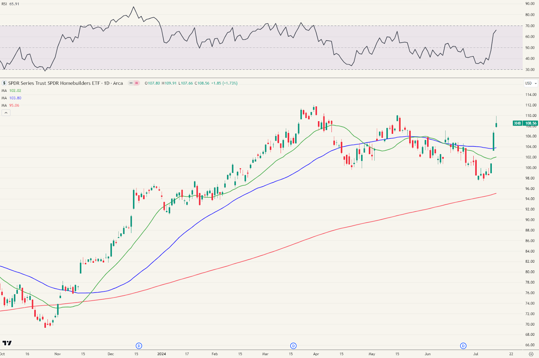Click the May label on time axis
The width and height of the screenshot is (539, 358).
372,354
